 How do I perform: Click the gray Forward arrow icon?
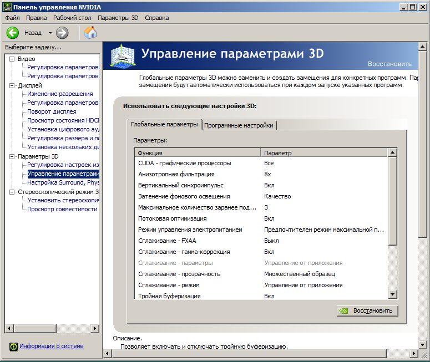(x=62, y=33)
